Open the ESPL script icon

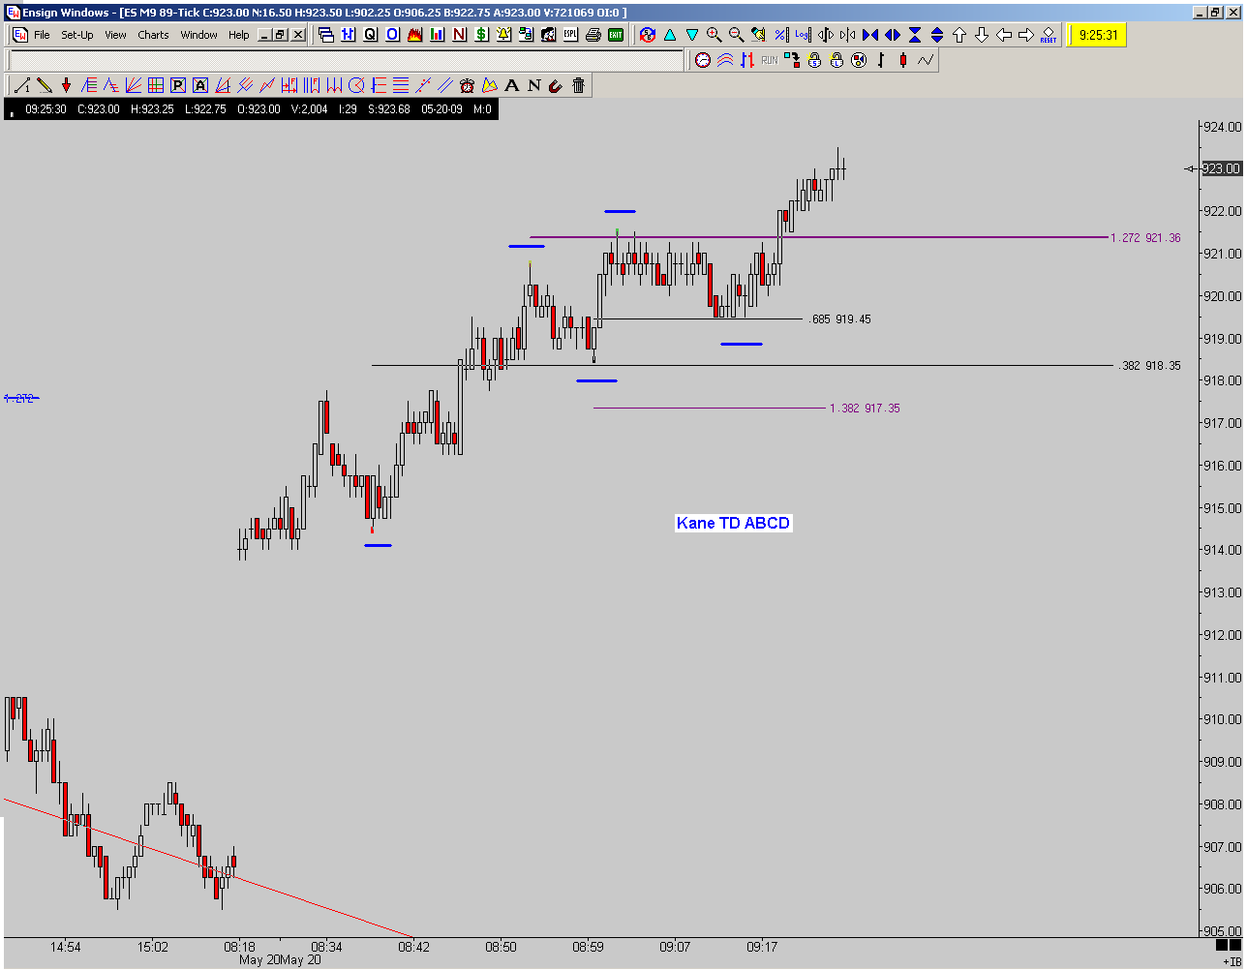[x=571, y=35]
